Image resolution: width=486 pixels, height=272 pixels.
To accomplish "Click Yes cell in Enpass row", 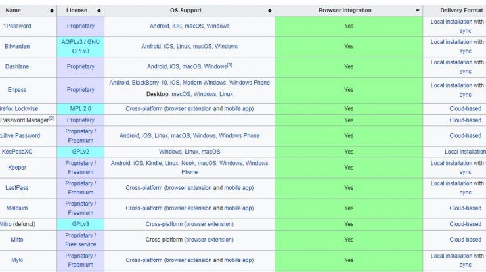I will click(x=349, y=90).
